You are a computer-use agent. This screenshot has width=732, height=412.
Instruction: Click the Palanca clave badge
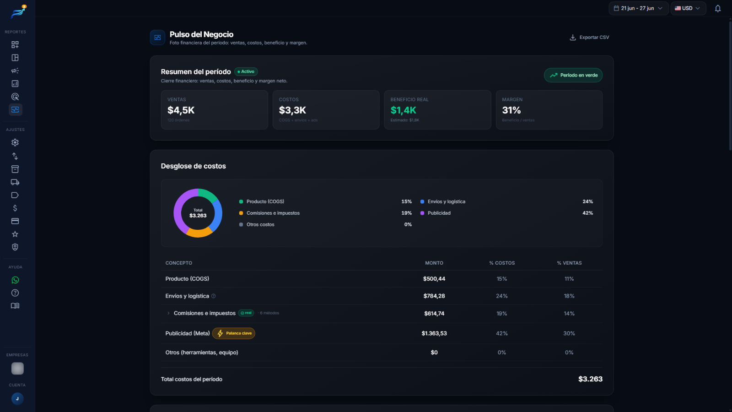tap(234, 333)
